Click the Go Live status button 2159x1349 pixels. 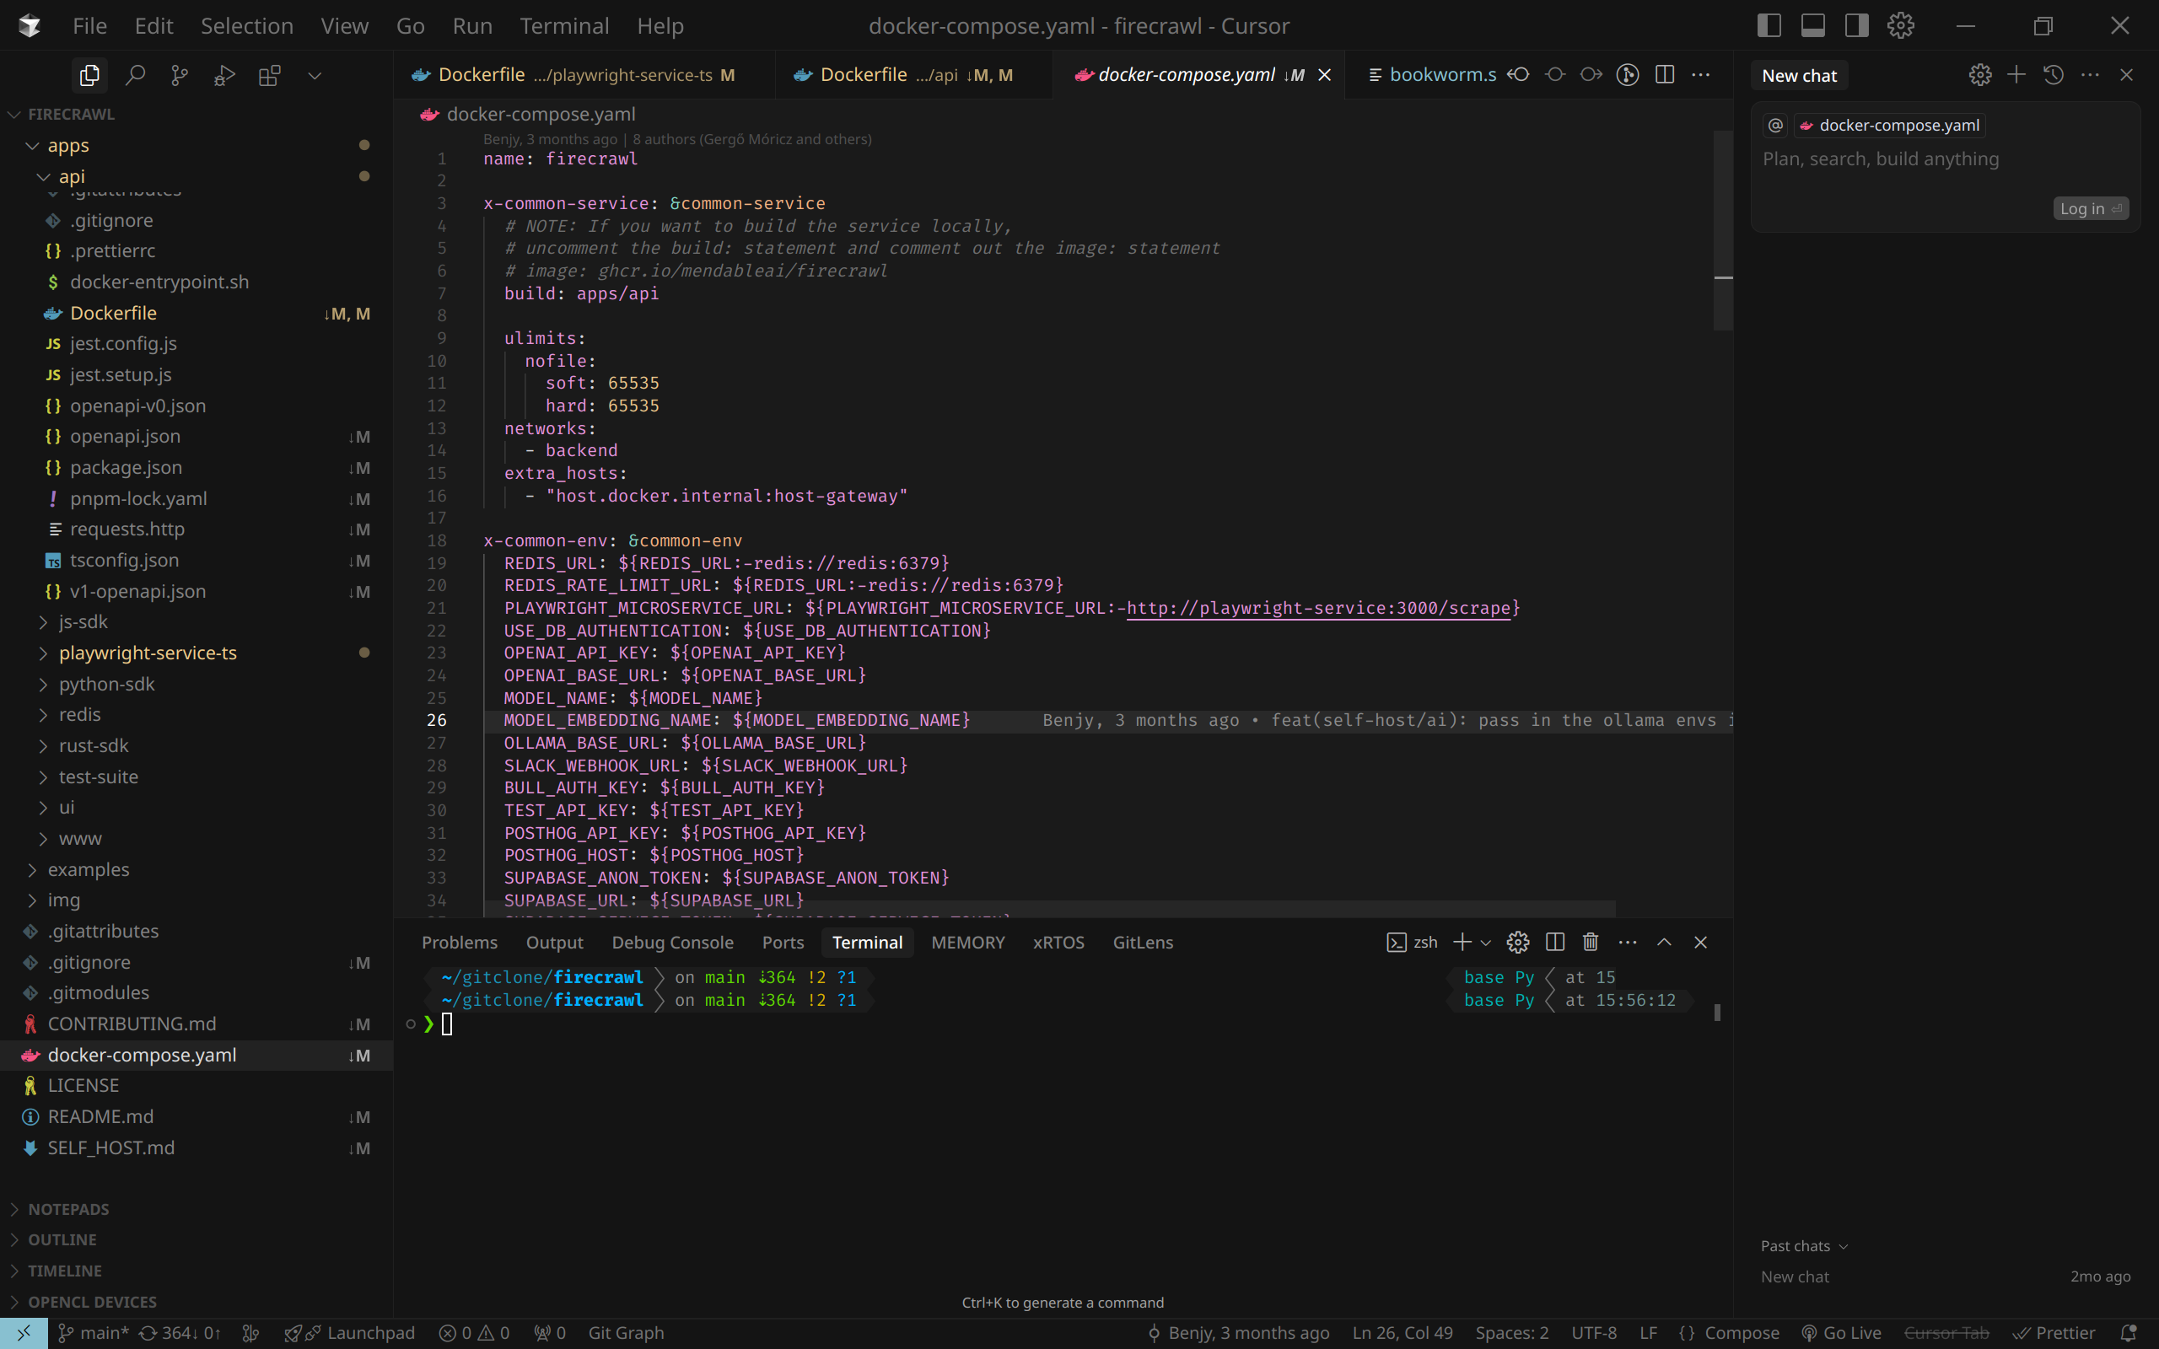[1840, 1333]
